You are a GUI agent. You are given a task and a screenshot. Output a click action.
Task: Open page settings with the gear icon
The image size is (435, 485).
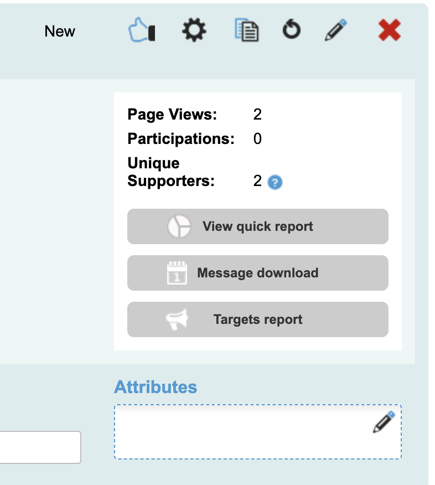pos(194,30)
